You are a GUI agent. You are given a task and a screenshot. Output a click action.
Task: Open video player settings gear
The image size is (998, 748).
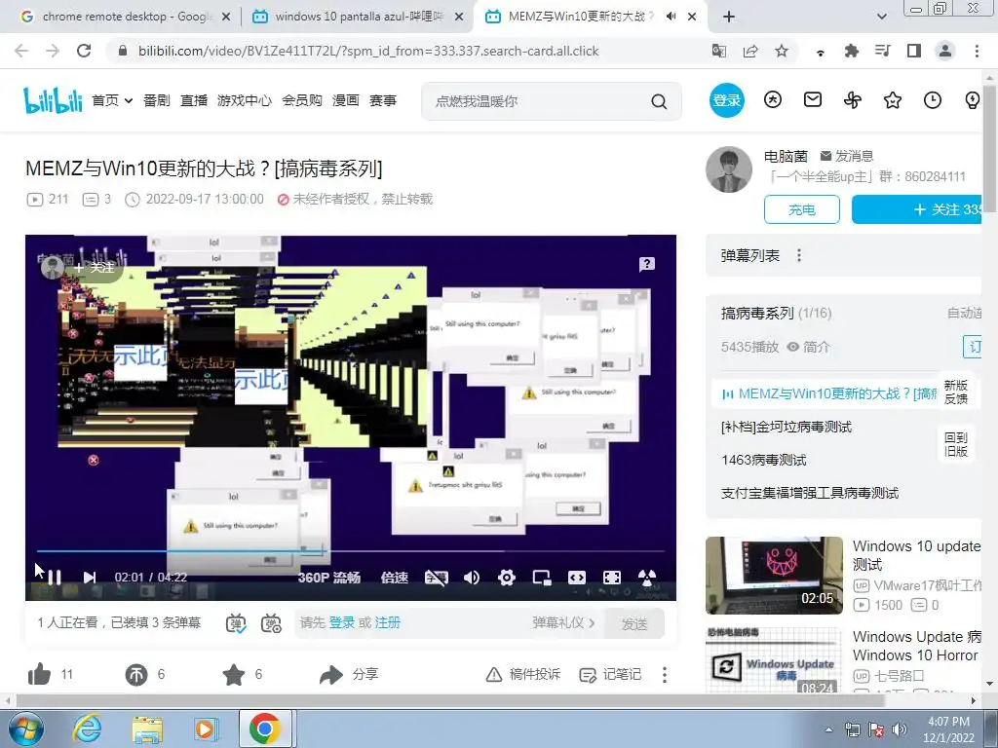507,578
